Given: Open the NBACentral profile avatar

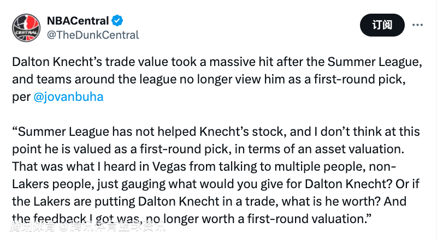Looking at the screenshot, I should click(26, 28).
